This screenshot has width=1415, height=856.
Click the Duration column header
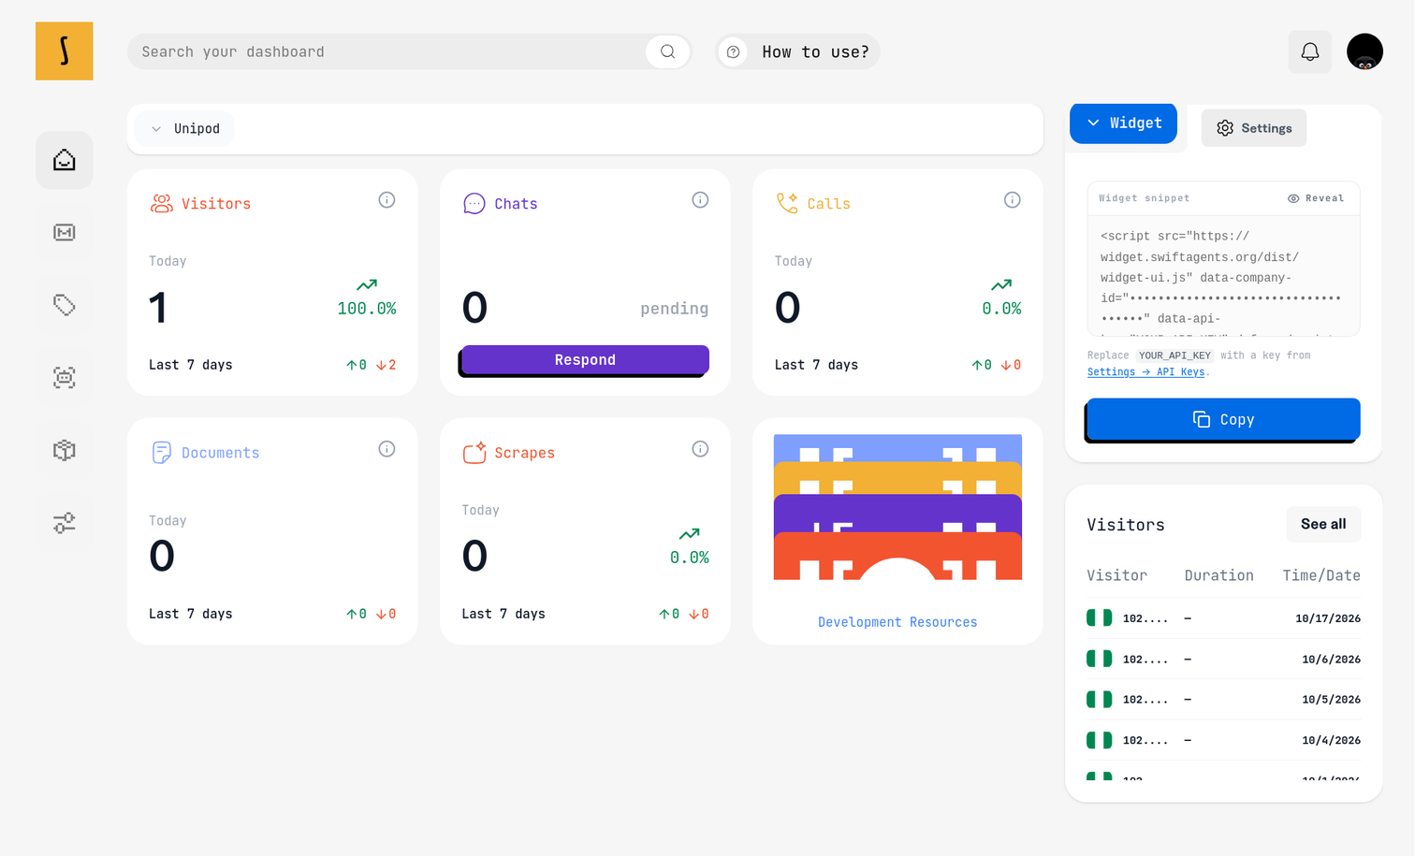coord(1218,575)
